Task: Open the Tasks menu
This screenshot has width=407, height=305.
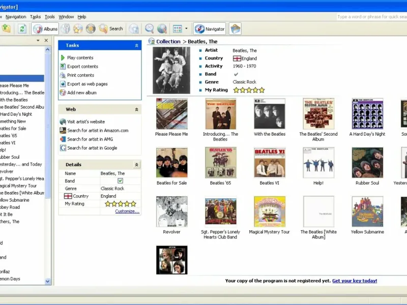Action: 35,17
